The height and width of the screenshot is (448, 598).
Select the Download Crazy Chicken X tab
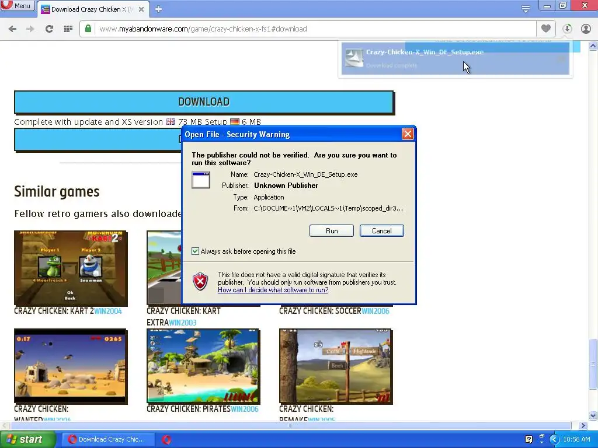[x=92, y=9]
